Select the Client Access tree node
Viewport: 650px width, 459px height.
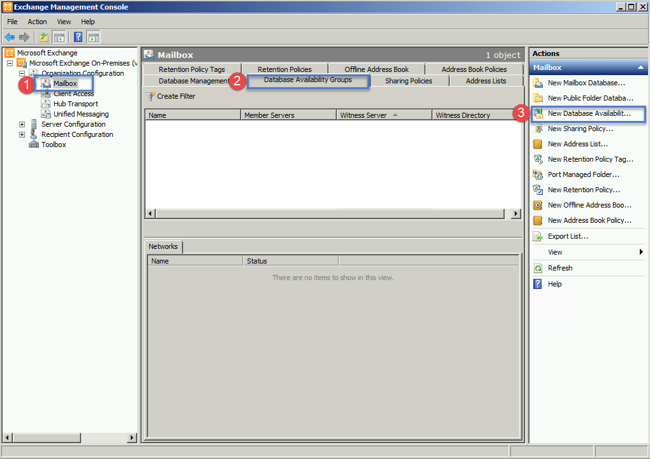[x=74, y=94]
